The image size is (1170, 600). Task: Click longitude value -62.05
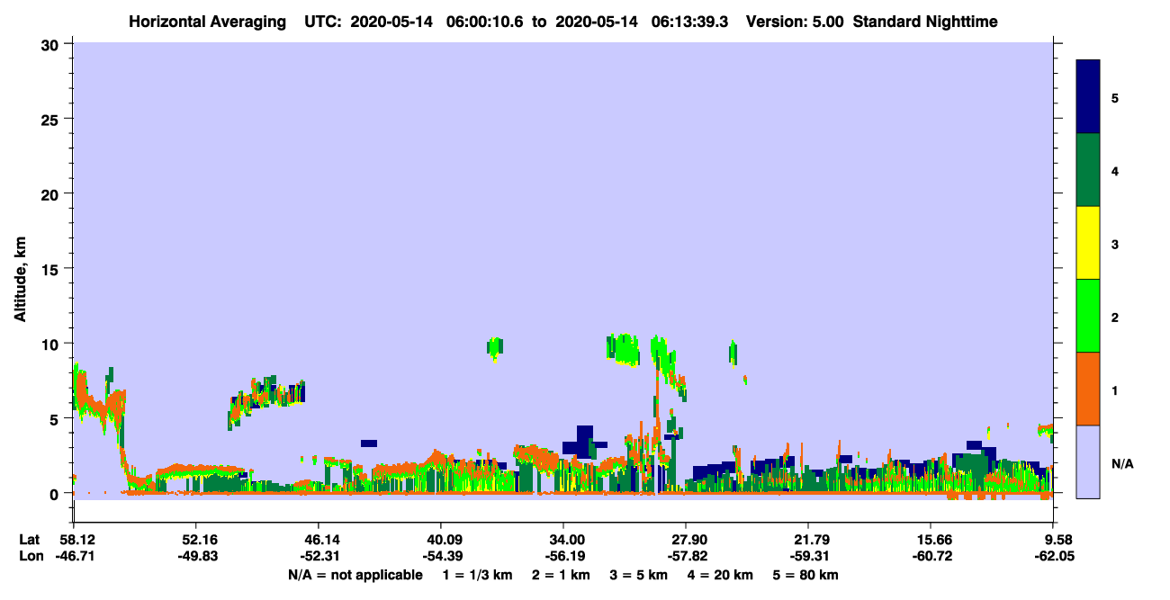(x=1054, y=556)
